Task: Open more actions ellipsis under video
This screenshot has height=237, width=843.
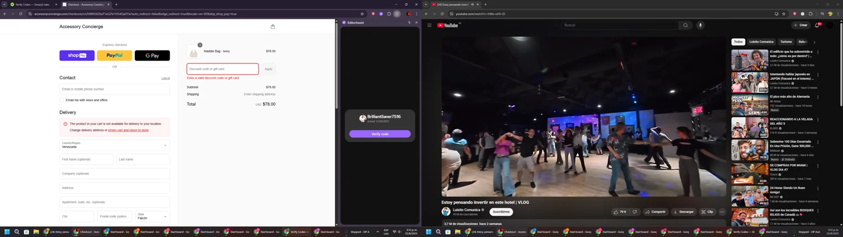Action: coord(722,212)
